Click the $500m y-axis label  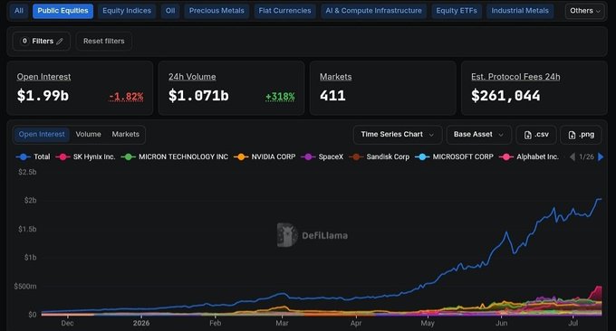25,287
